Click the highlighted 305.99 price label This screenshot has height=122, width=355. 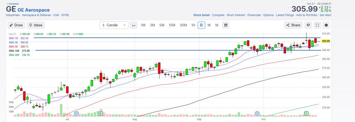coord(326,41)
